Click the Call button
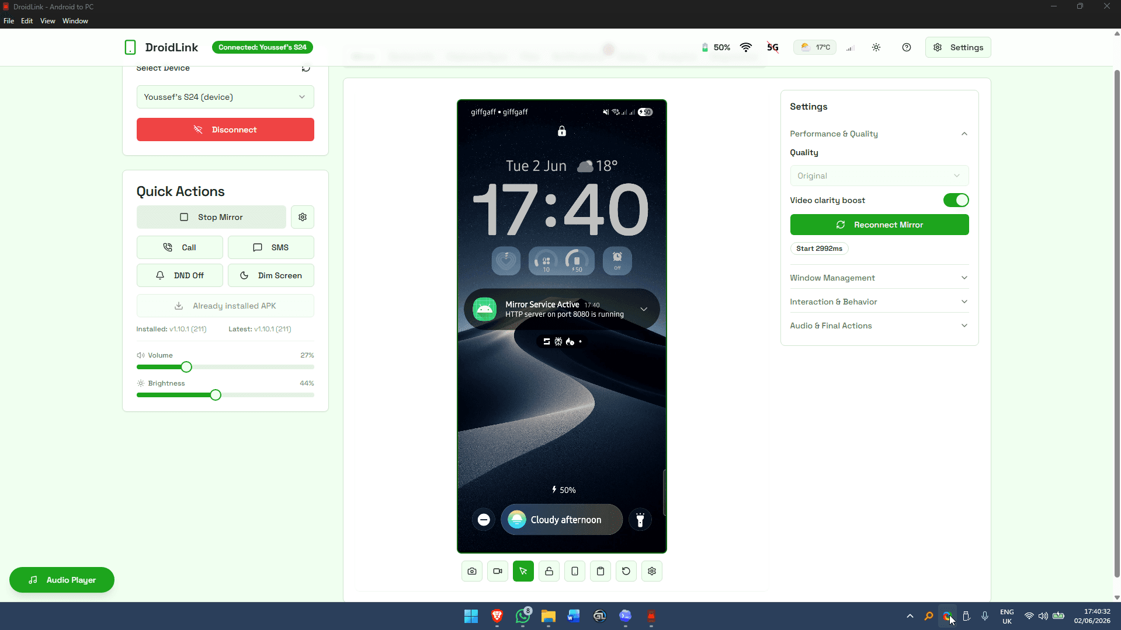Screen dimensions: 1121x630 click(180, 247)
